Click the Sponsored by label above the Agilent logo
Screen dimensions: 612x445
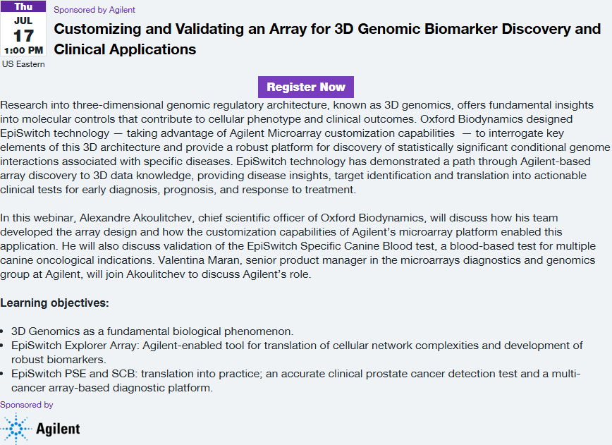[27, 405]
